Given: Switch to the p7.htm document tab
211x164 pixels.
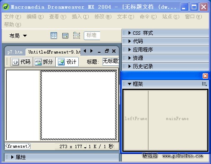Looking at the screenshot, I should tap(15, 52).
